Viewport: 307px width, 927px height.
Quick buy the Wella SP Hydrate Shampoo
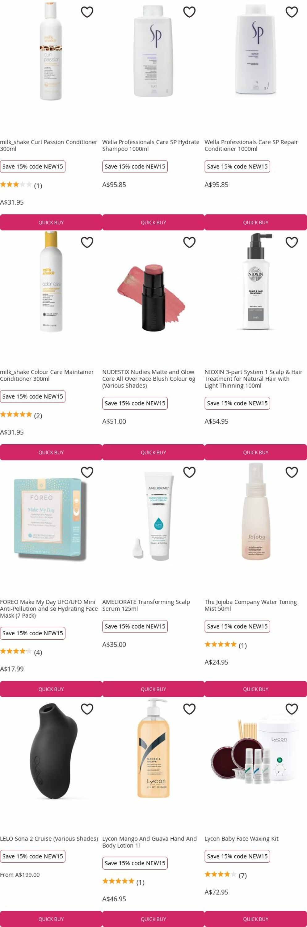[x=153, y=222]
